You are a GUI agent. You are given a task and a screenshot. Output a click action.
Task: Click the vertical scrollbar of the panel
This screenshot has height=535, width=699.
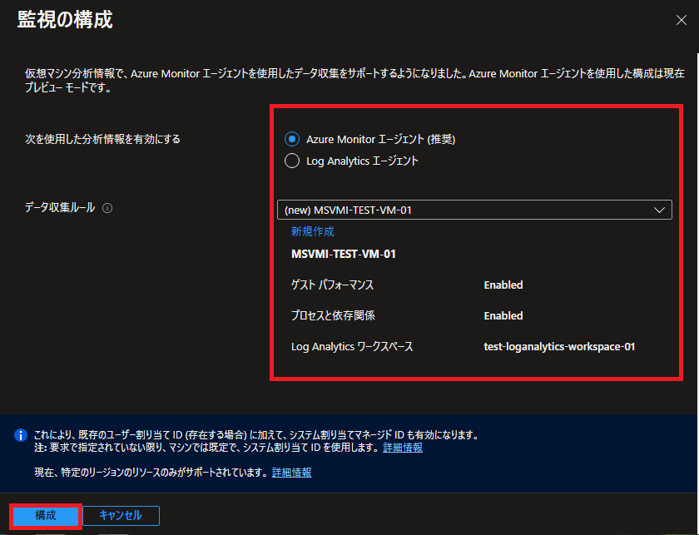pyautogui.click(x=697, y=232)
